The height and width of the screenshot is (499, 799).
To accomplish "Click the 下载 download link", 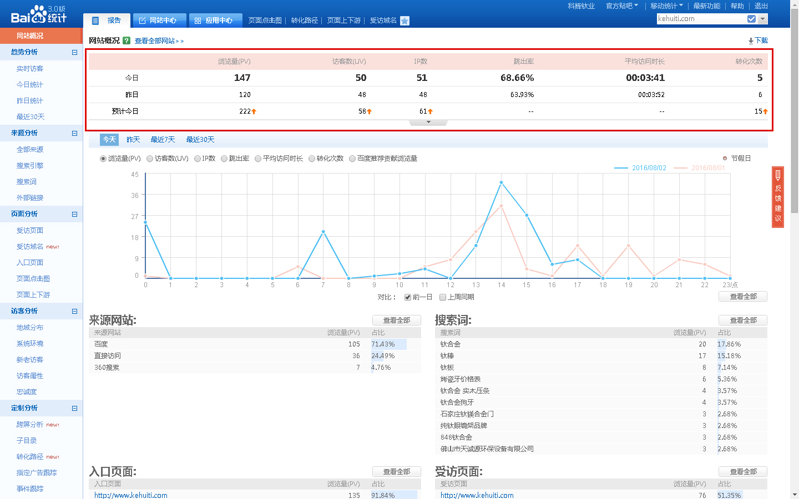I will (x=758, y=40).
